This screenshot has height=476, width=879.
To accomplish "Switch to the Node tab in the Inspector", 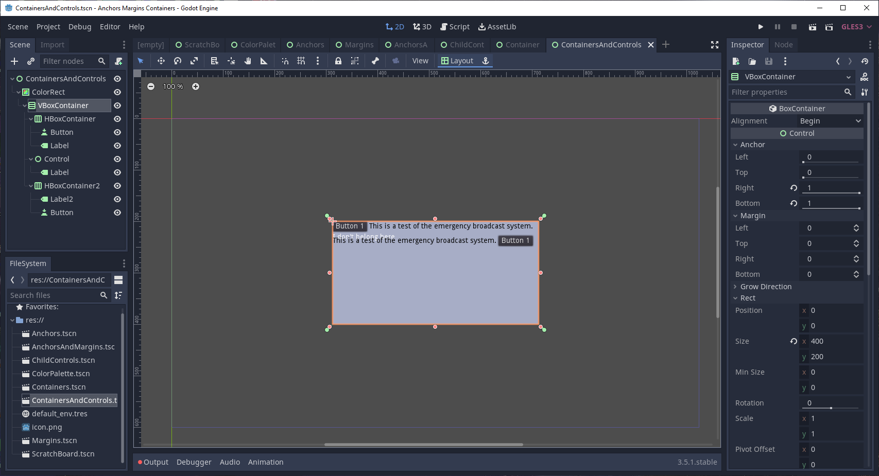I will tap(783, 45).
